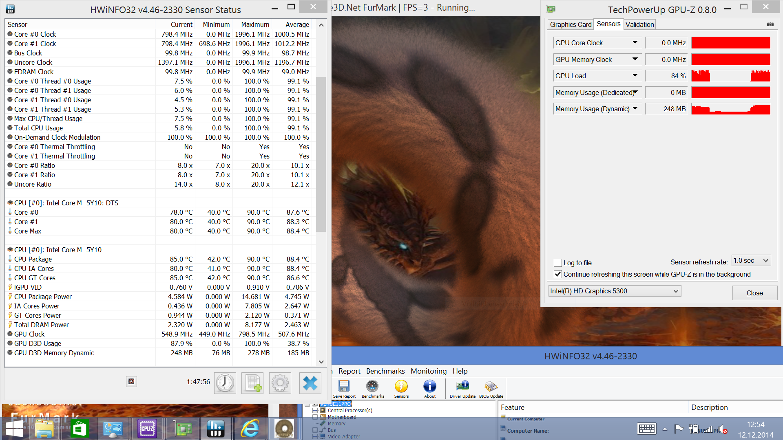Click the Close button in GPU-Z
The height and width of the screenshot is (440, 783).
(x=754, y=293)
